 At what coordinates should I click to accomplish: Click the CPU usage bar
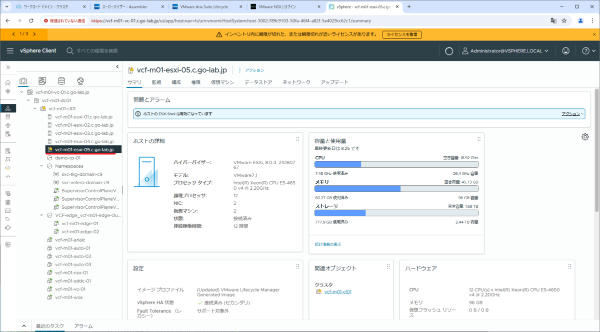point(396,164)
